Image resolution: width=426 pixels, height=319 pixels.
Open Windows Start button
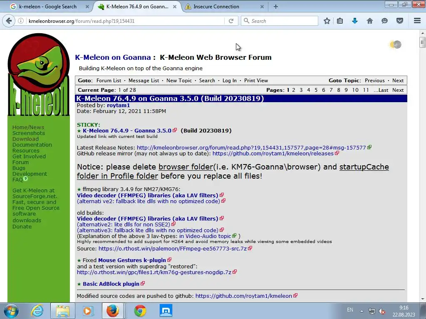click(x=11, y=311)
